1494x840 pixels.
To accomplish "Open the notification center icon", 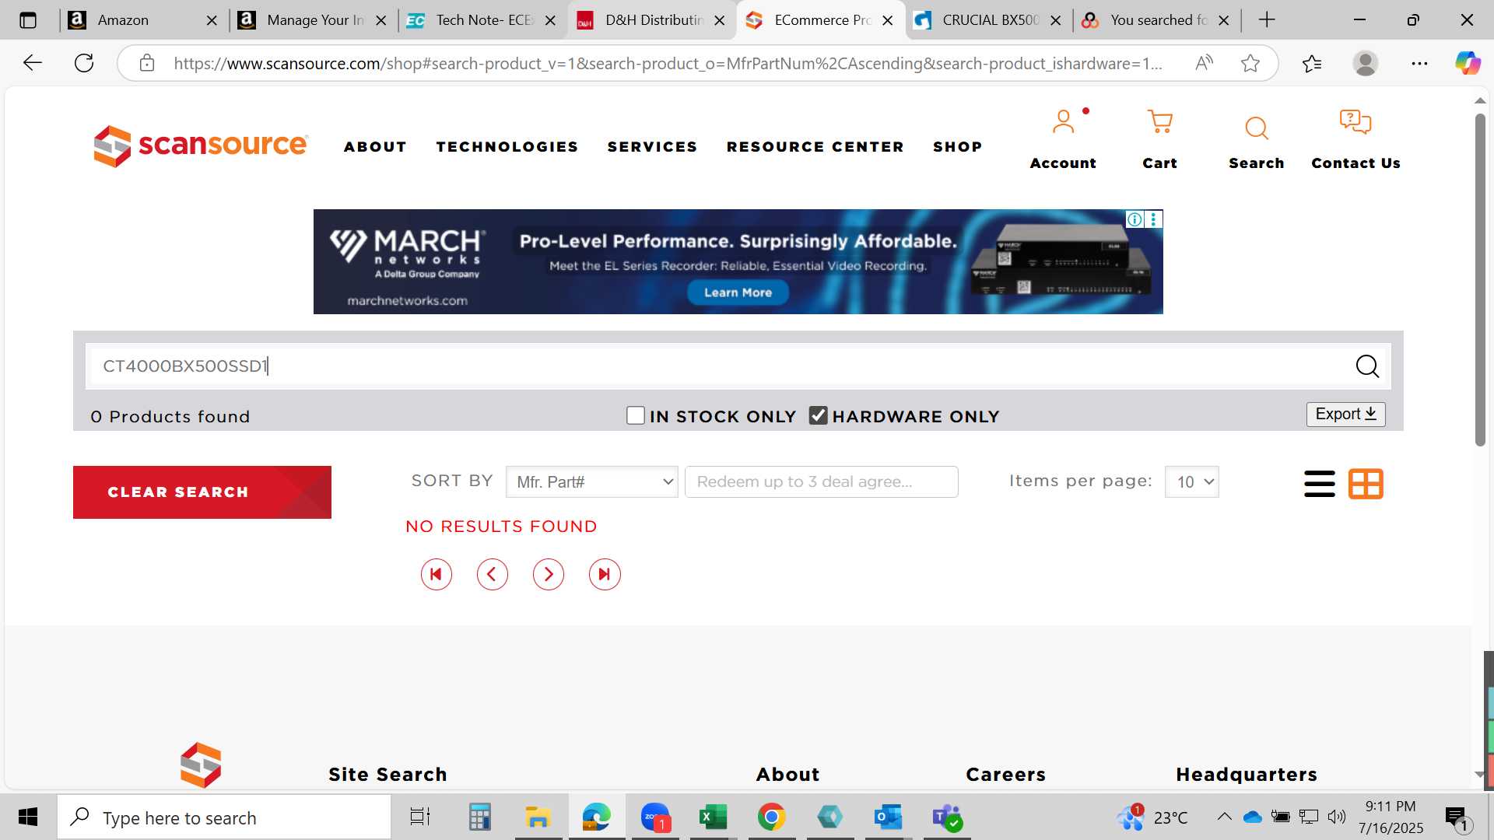I will (x=1457, y=817).
